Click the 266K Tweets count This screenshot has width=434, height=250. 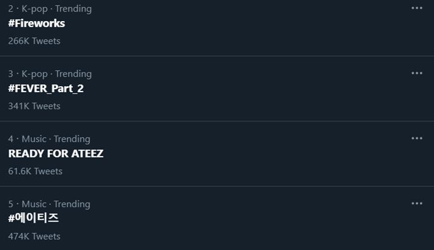point(34,41)
